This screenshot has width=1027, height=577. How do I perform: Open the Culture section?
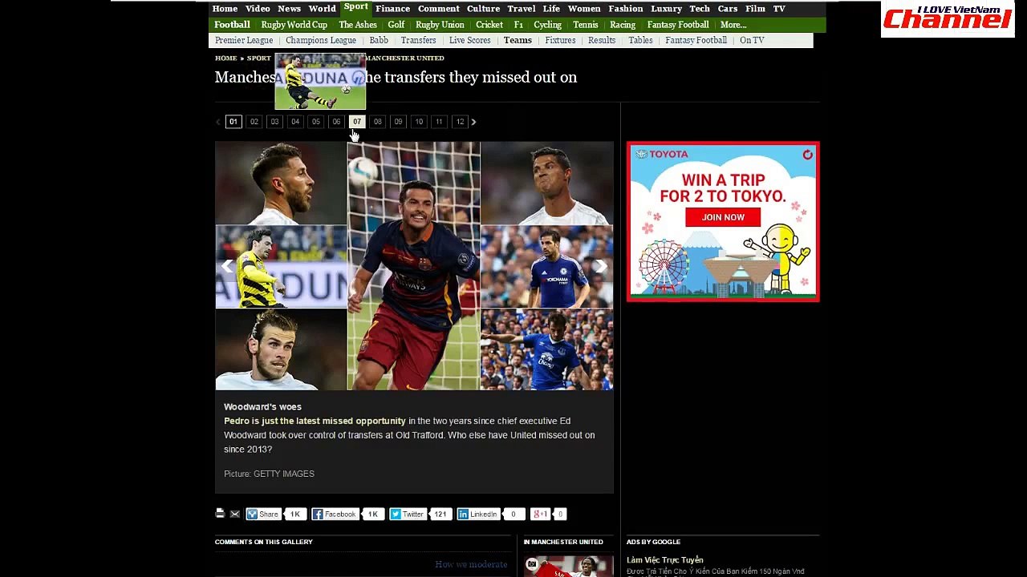483,9
